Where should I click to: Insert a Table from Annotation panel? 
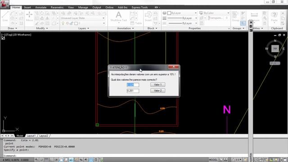tap(136, 23)
